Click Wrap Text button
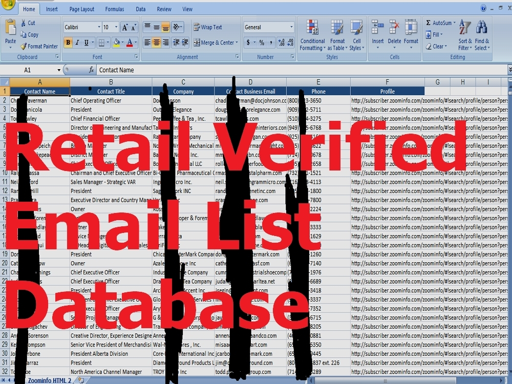Viewport: 512px width, 384px height. pos(208,27)
